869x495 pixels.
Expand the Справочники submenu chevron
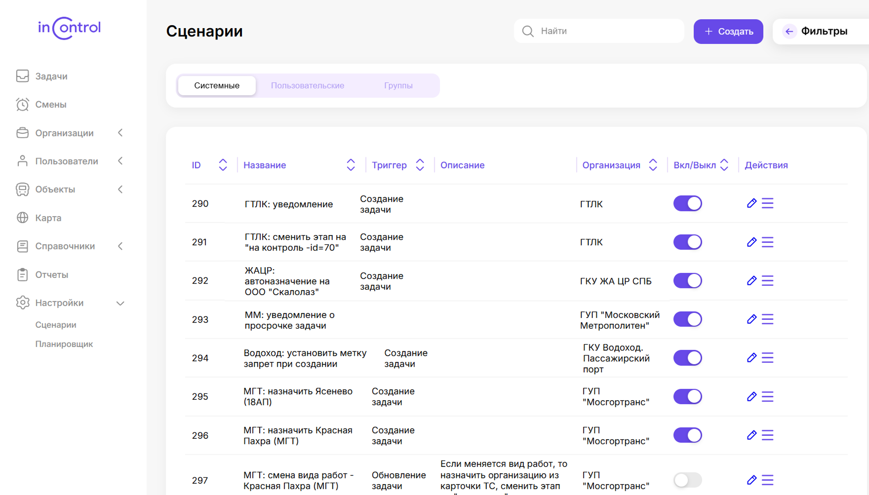[120, 246]
